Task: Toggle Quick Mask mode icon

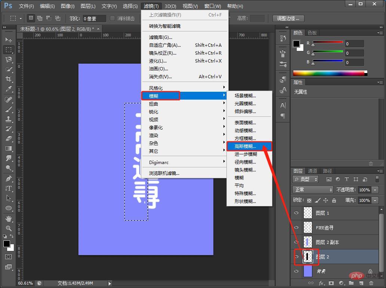Action: pyautogui.click(x=8, y=257)
